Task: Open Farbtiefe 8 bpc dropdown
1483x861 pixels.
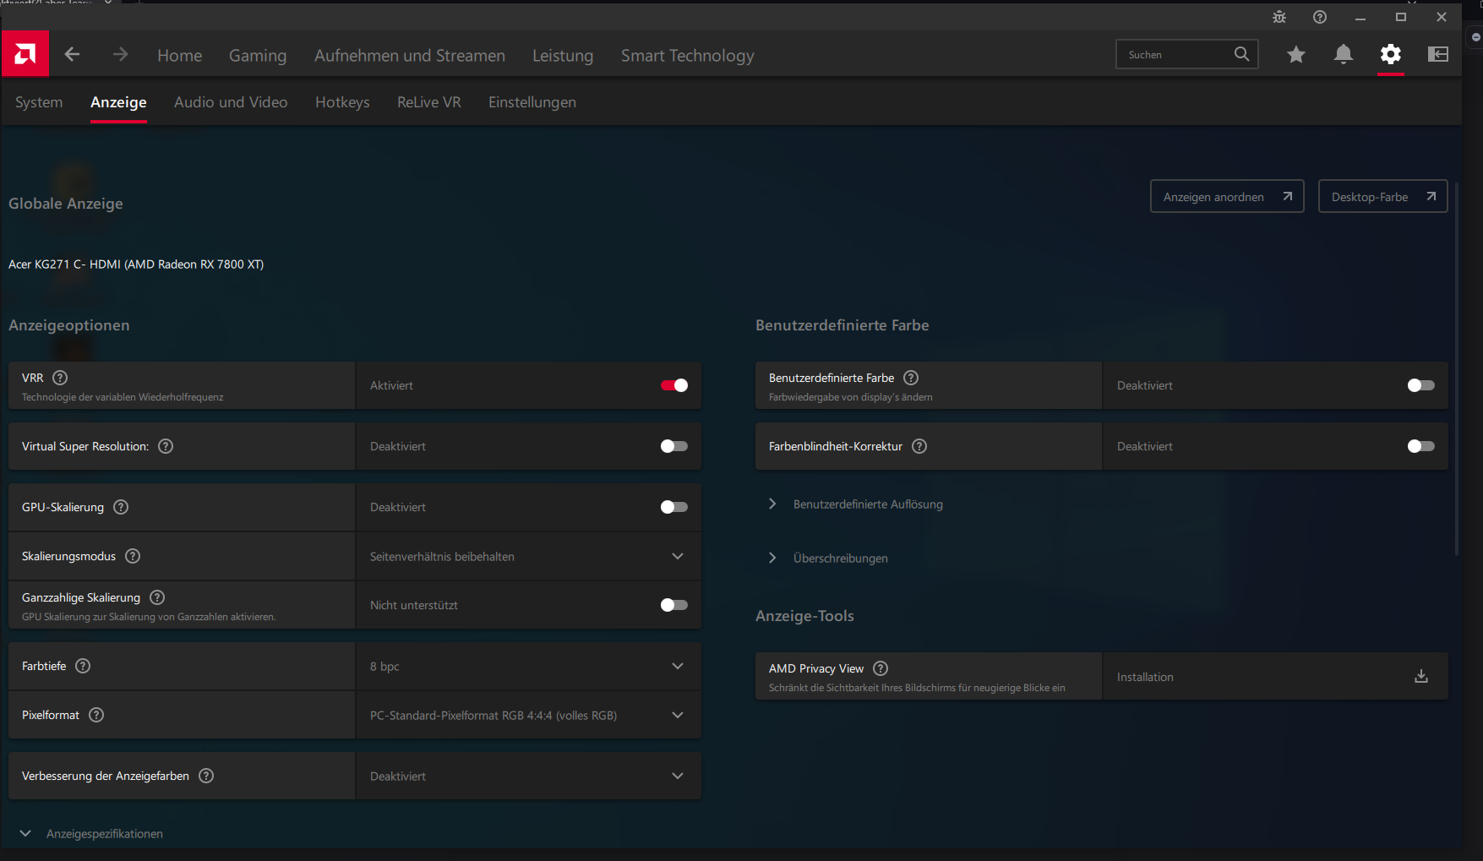Action: 529,666
